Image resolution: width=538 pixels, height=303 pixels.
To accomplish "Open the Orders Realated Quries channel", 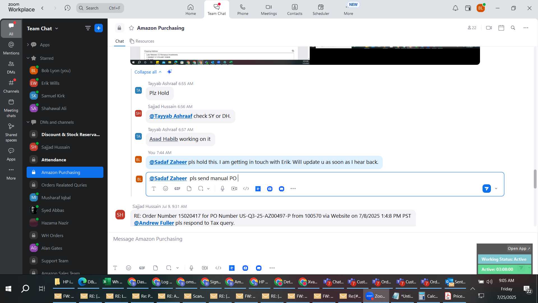I will 65,185.
